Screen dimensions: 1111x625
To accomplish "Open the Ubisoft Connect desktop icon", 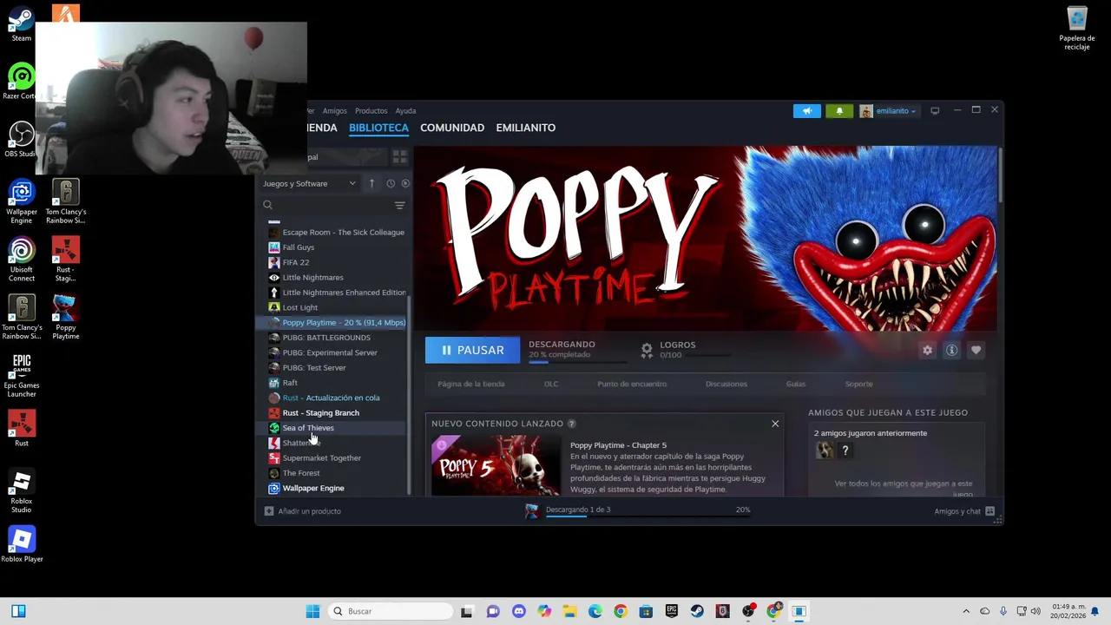I will click(22, 260).
